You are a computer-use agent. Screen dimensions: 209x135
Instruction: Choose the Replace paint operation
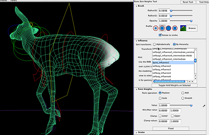pyautogui.click(x=160, y=93)
